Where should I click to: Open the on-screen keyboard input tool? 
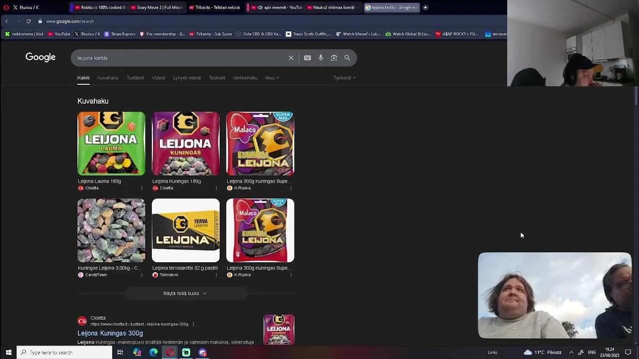(308, 58)
